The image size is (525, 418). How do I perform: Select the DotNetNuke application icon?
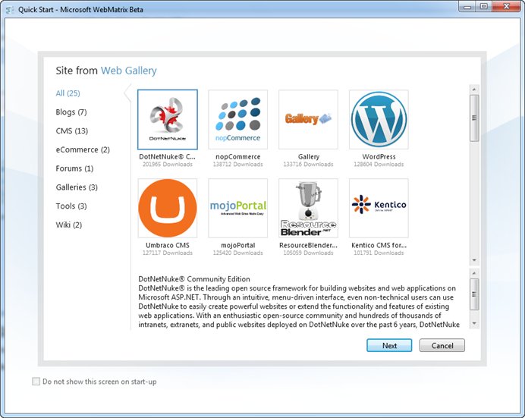[x=168, y=119]
